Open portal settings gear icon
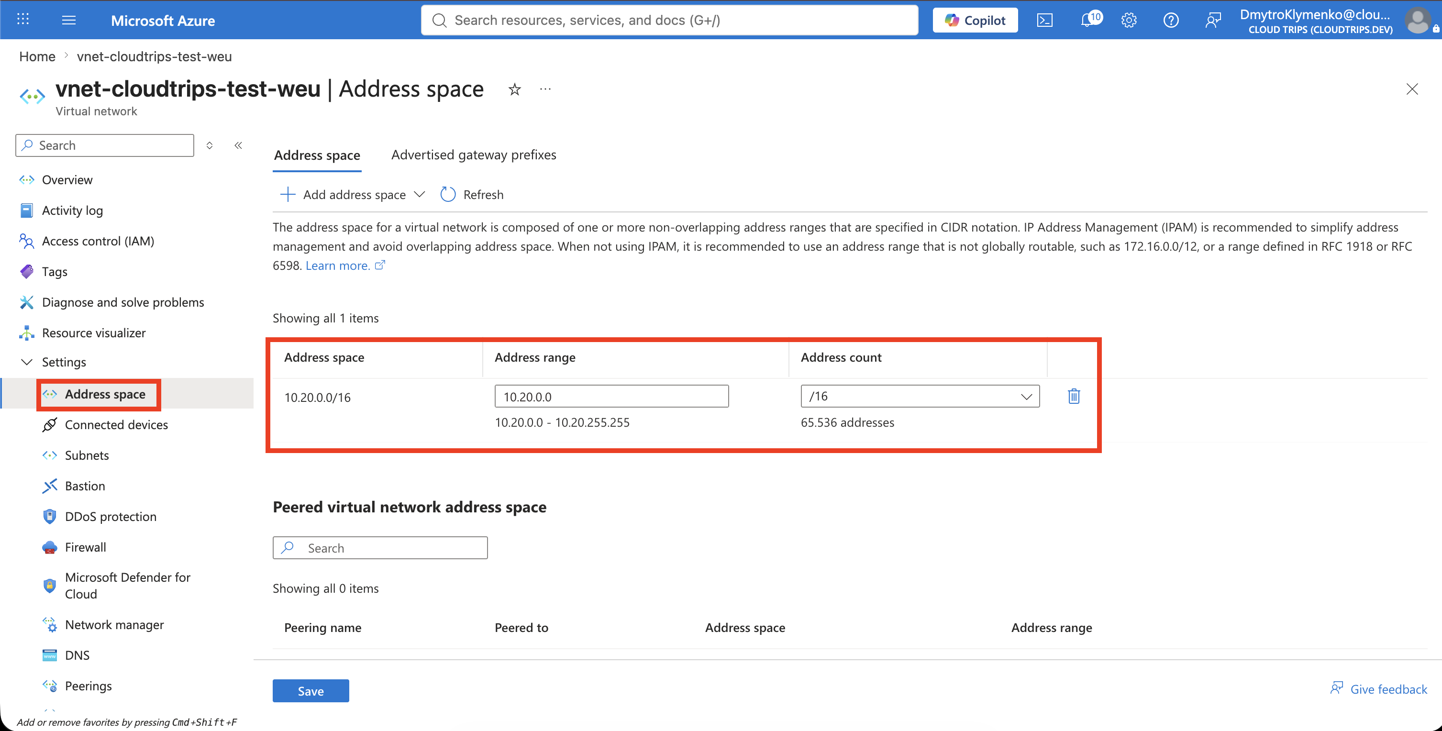This screenshot has width=1442, height=731. 1129,21
